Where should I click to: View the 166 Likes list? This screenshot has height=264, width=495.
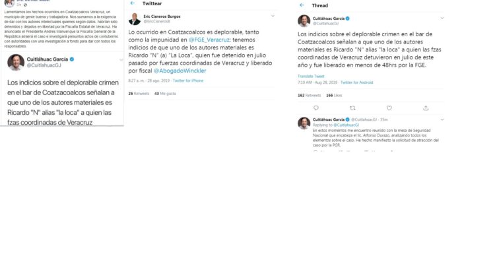pyautogui.click(x=334, y=95)
